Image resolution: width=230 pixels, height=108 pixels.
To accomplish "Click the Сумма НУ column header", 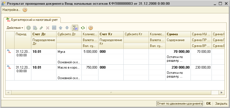I will (x=201, y=34).
